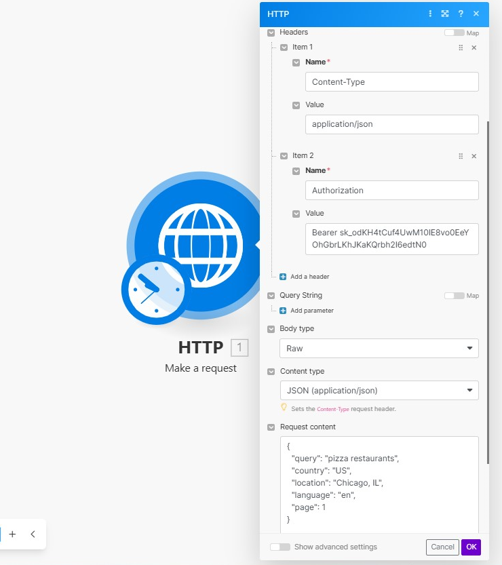Click the Bearer token value field
This screenshot has width=502, height=565.
point(391,239)
